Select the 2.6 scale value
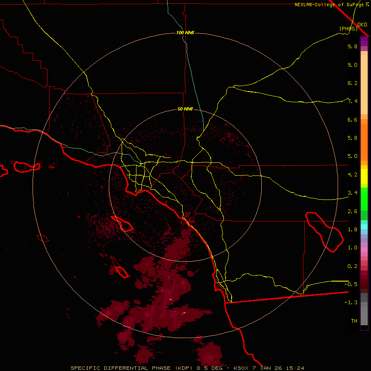The image size is (371, 371). 352,211
